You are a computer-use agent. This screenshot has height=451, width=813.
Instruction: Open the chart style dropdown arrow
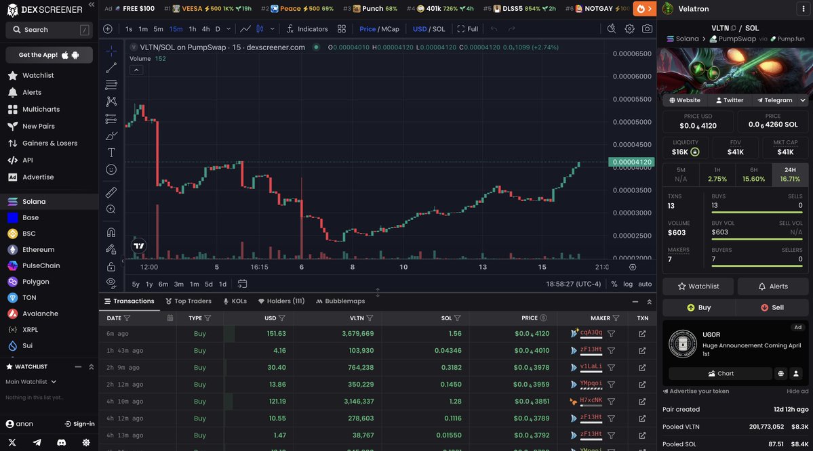click(272, 29)
